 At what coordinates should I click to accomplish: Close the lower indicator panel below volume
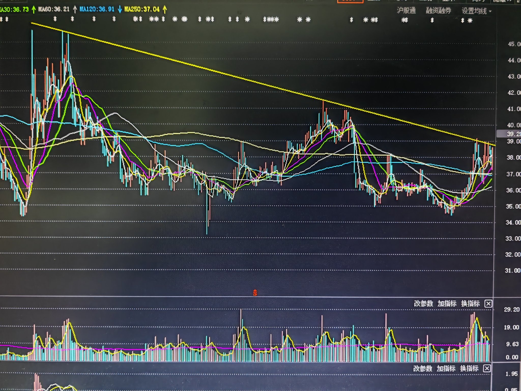tap(487, 368)
